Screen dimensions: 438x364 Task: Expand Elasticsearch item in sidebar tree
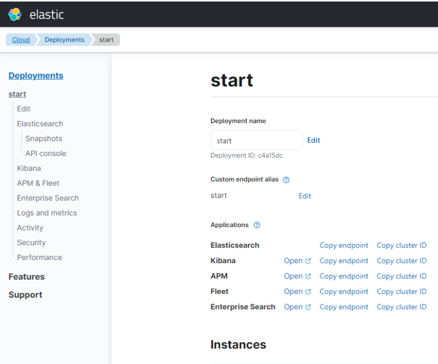pos(40,124)
